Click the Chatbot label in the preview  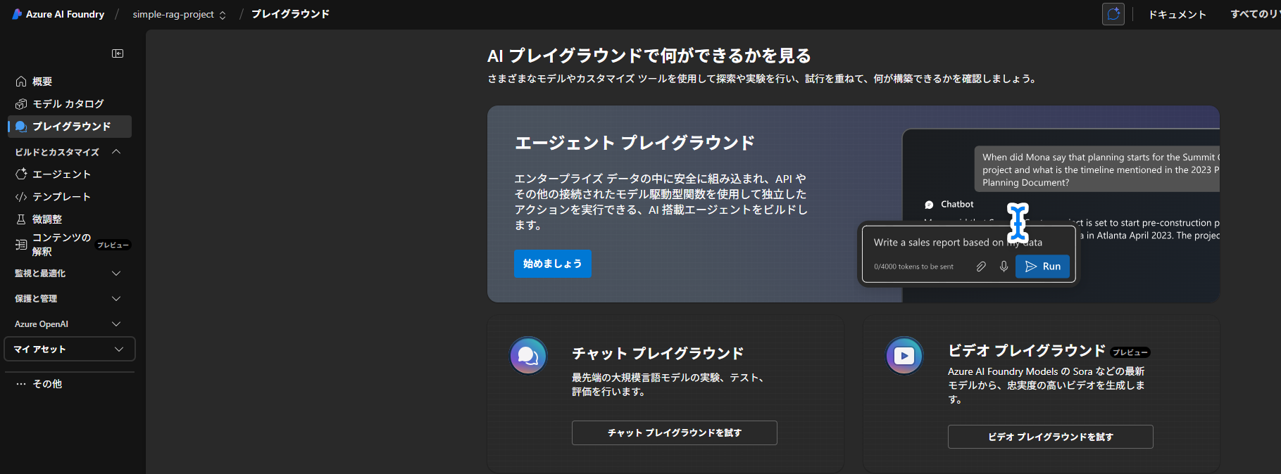[957, 205]
